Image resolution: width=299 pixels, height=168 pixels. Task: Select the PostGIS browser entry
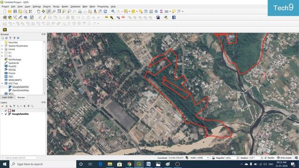[x=10, y=66]
